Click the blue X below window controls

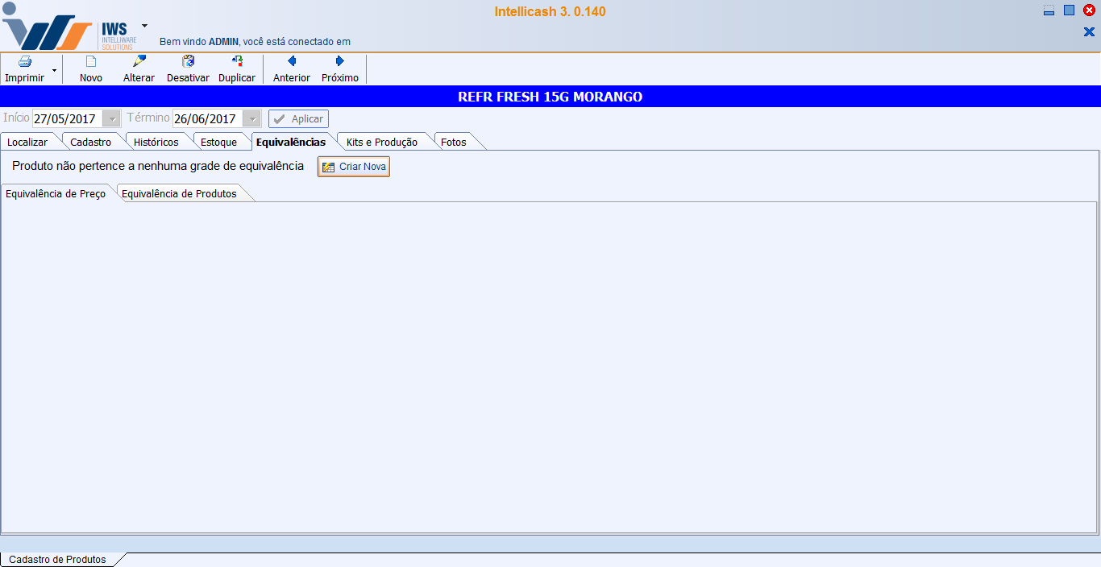point(1089,32)
